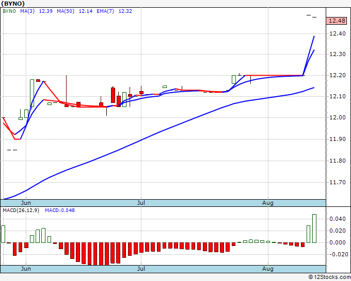
Task: Click the tallest green MACD histogram bar
Action: point(314,229)
